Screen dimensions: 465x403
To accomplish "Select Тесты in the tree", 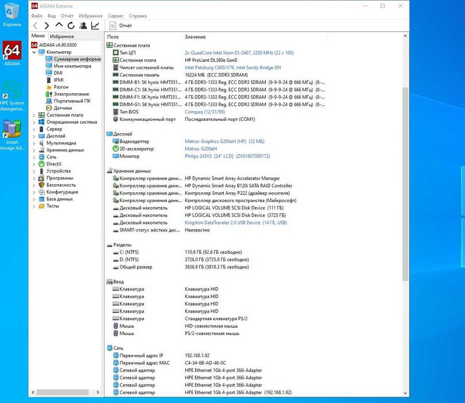I will 49,206.
